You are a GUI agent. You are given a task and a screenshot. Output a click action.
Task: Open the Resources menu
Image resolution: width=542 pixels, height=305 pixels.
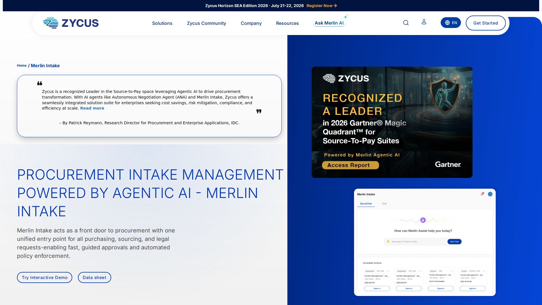tap(287, 23)
